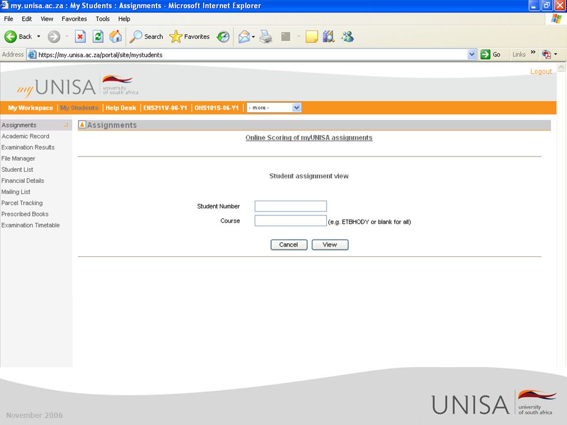Click the Course input field
This screenshot has height=425, width=567.
point(291,220)
